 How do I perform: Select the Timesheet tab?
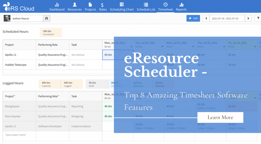coord(165,7)
